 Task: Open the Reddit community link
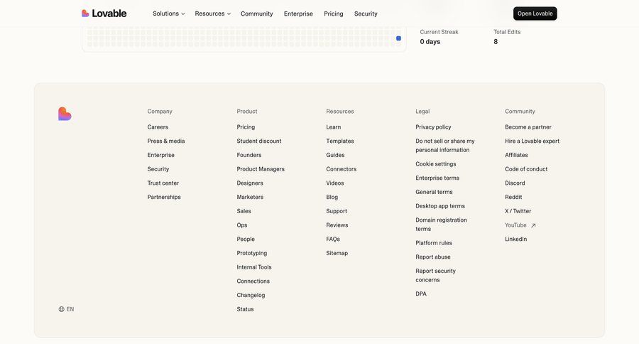[513, 197]
